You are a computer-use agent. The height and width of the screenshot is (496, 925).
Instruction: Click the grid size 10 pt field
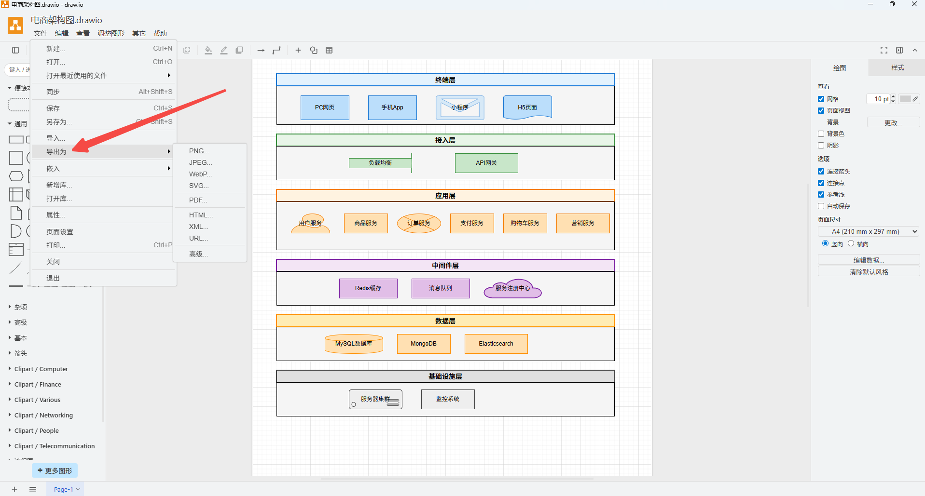(878, 99)
